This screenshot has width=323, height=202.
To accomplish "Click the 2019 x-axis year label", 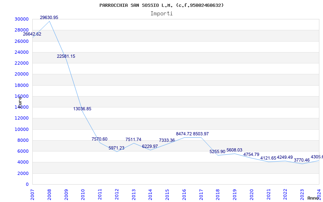I will click(235, 194).
